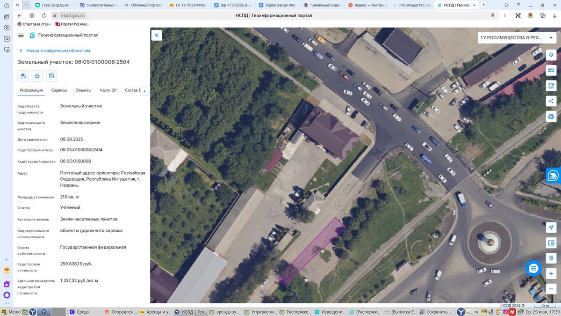Open object history clock icon
This screenshot has width=561, height=316.
51,76
